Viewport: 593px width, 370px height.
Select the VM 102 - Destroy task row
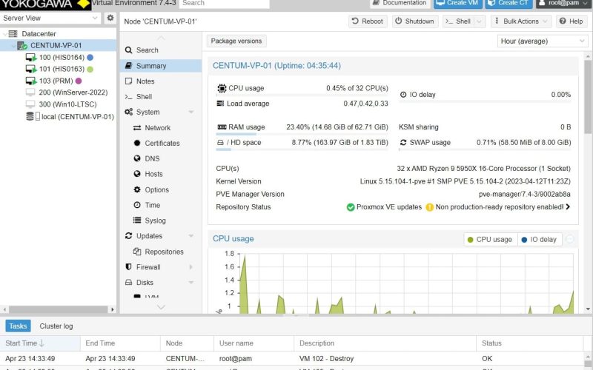point(291,358)
